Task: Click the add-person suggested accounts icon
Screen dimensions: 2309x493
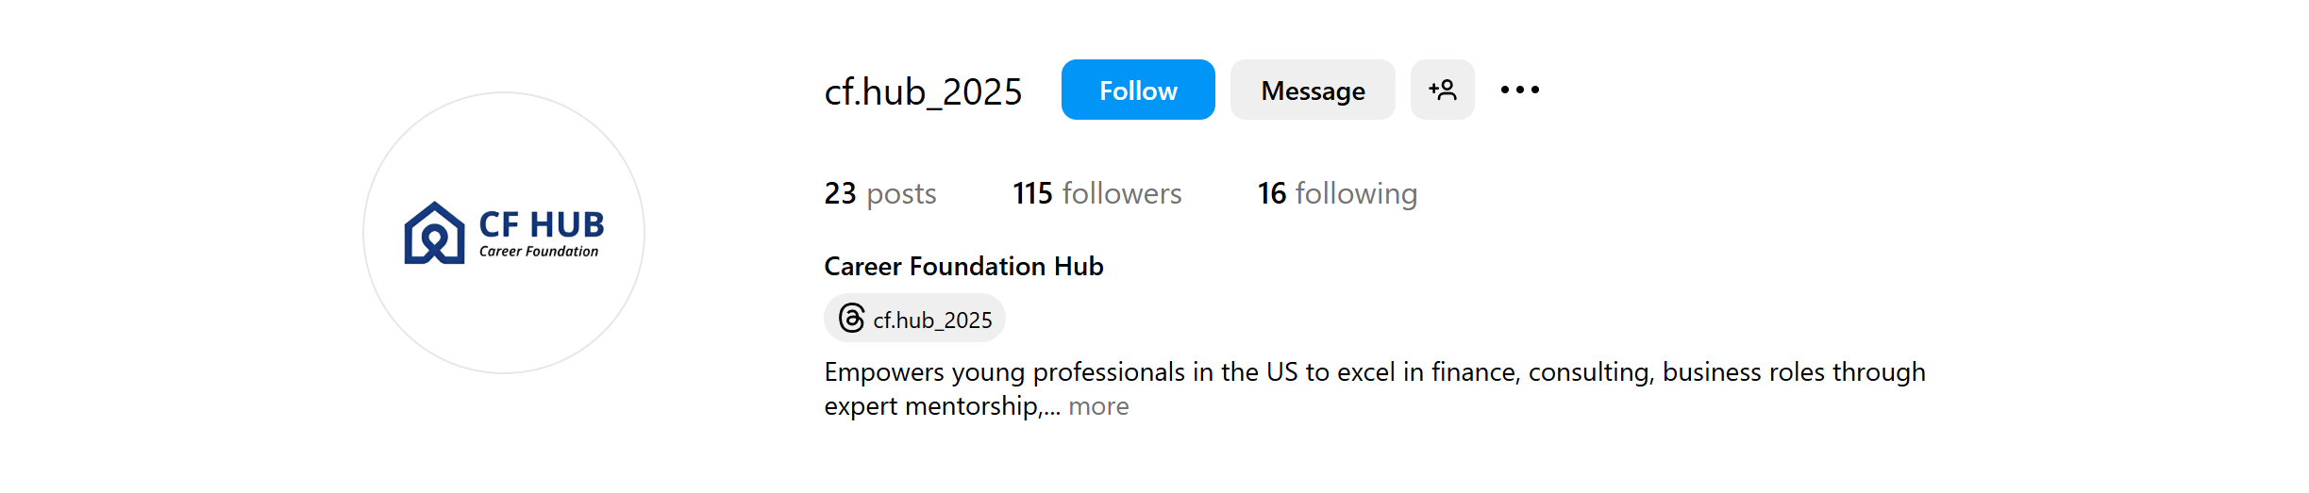Action: [x=1442, y=90]
